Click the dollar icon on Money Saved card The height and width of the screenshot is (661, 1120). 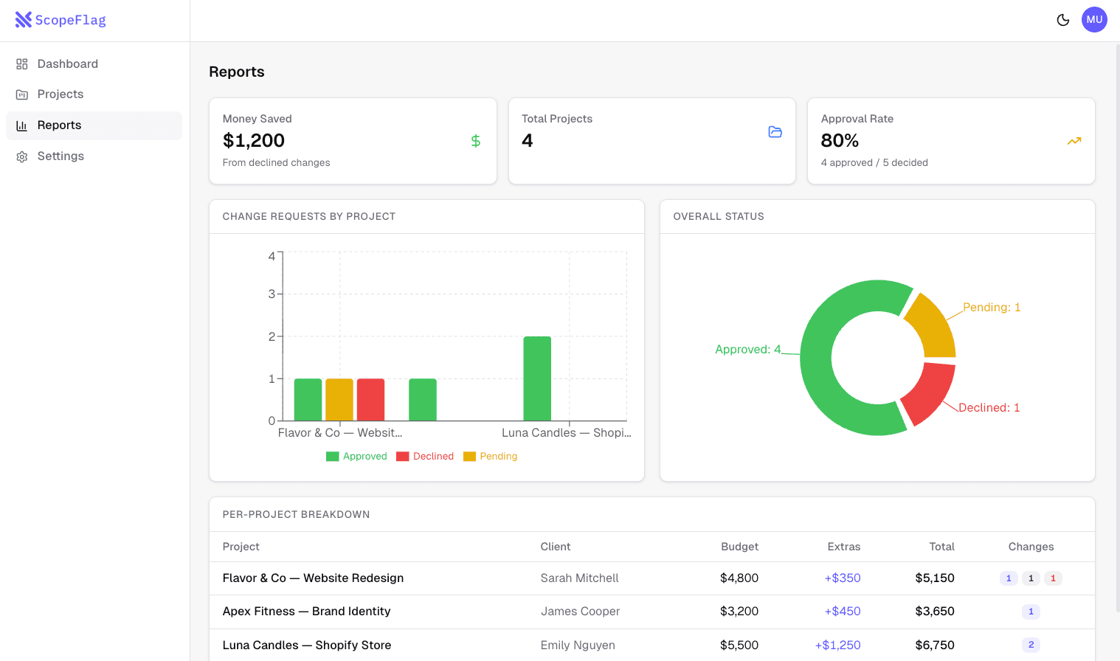pos(475,140)
